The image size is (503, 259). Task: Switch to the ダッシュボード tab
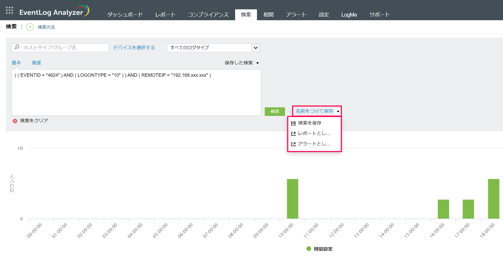pos(125,15)
